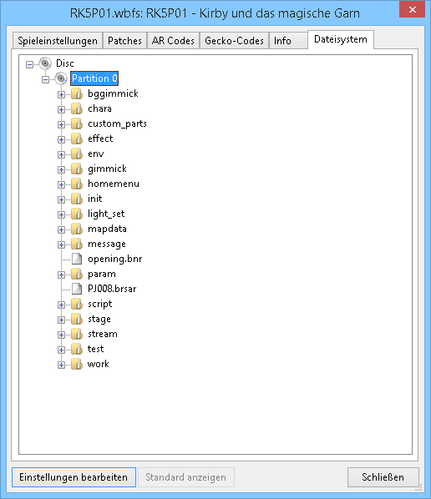Click the Partition 0 disc icon
This screenshot has width=431, height=499.
(x=61, y=78)
